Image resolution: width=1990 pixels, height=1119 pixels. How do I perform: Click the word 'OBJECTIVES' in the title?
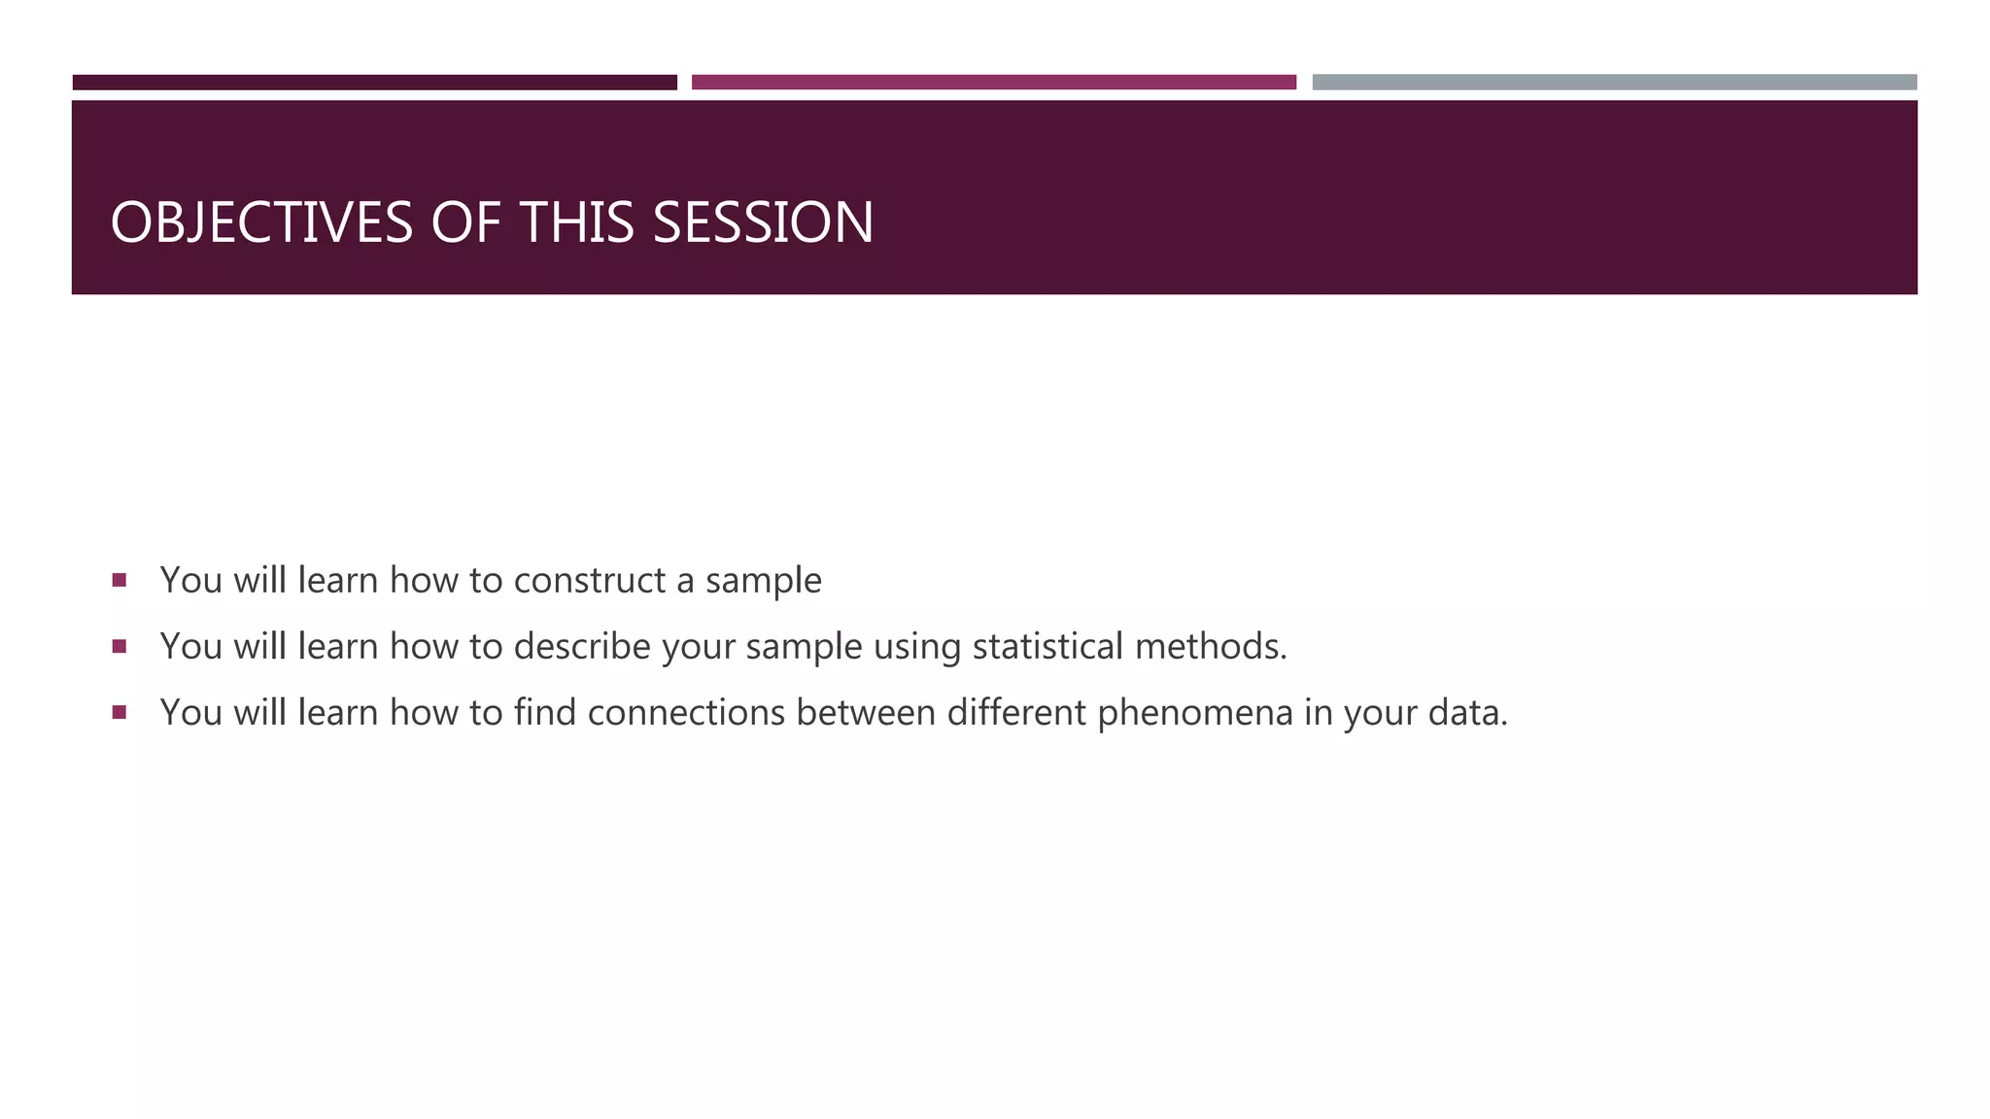point(261,222)
